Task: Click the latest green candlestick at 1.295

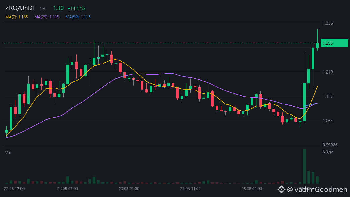Action: point(317,45)
